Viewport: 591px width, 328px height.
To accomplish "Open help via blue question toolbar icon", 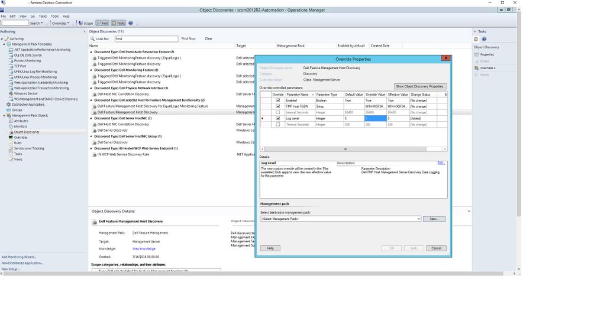I will point(131,23).
